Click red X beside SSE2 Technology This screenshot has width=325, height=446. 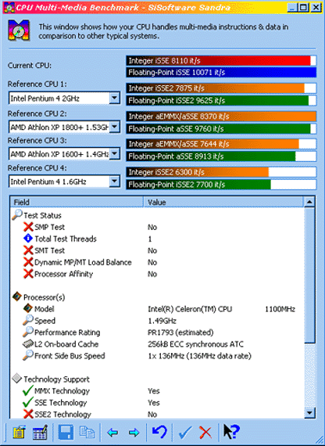[x=28, y=414]
